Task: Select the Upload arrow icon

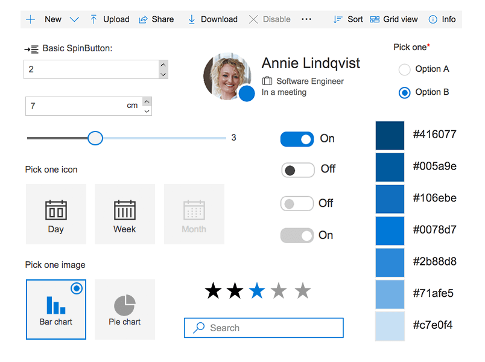Action: (94, 19)
